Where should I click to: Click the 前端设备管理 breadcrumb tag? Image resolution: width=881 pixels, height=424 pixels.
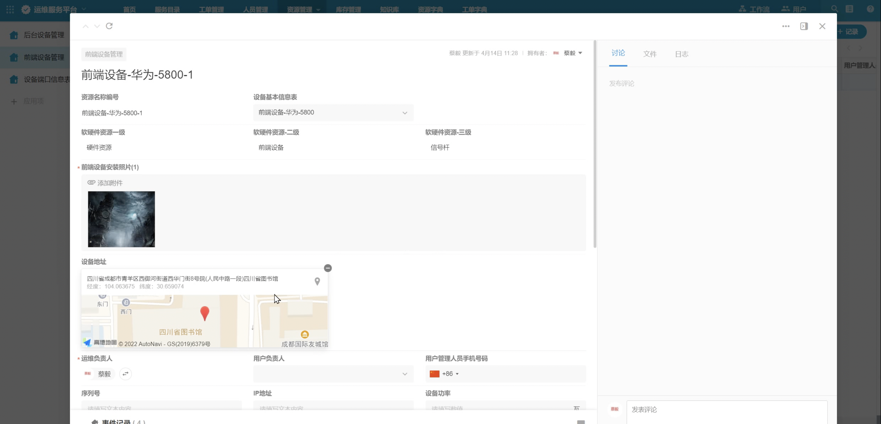tap(104, 54)
